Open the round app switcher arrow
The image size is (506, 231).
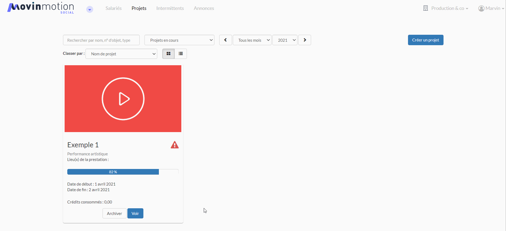[90, 10]
